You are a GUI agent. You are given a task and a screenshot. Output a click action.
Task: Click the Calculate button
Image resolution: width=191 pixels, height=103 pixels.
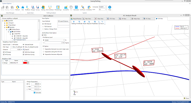pos(37,93)
